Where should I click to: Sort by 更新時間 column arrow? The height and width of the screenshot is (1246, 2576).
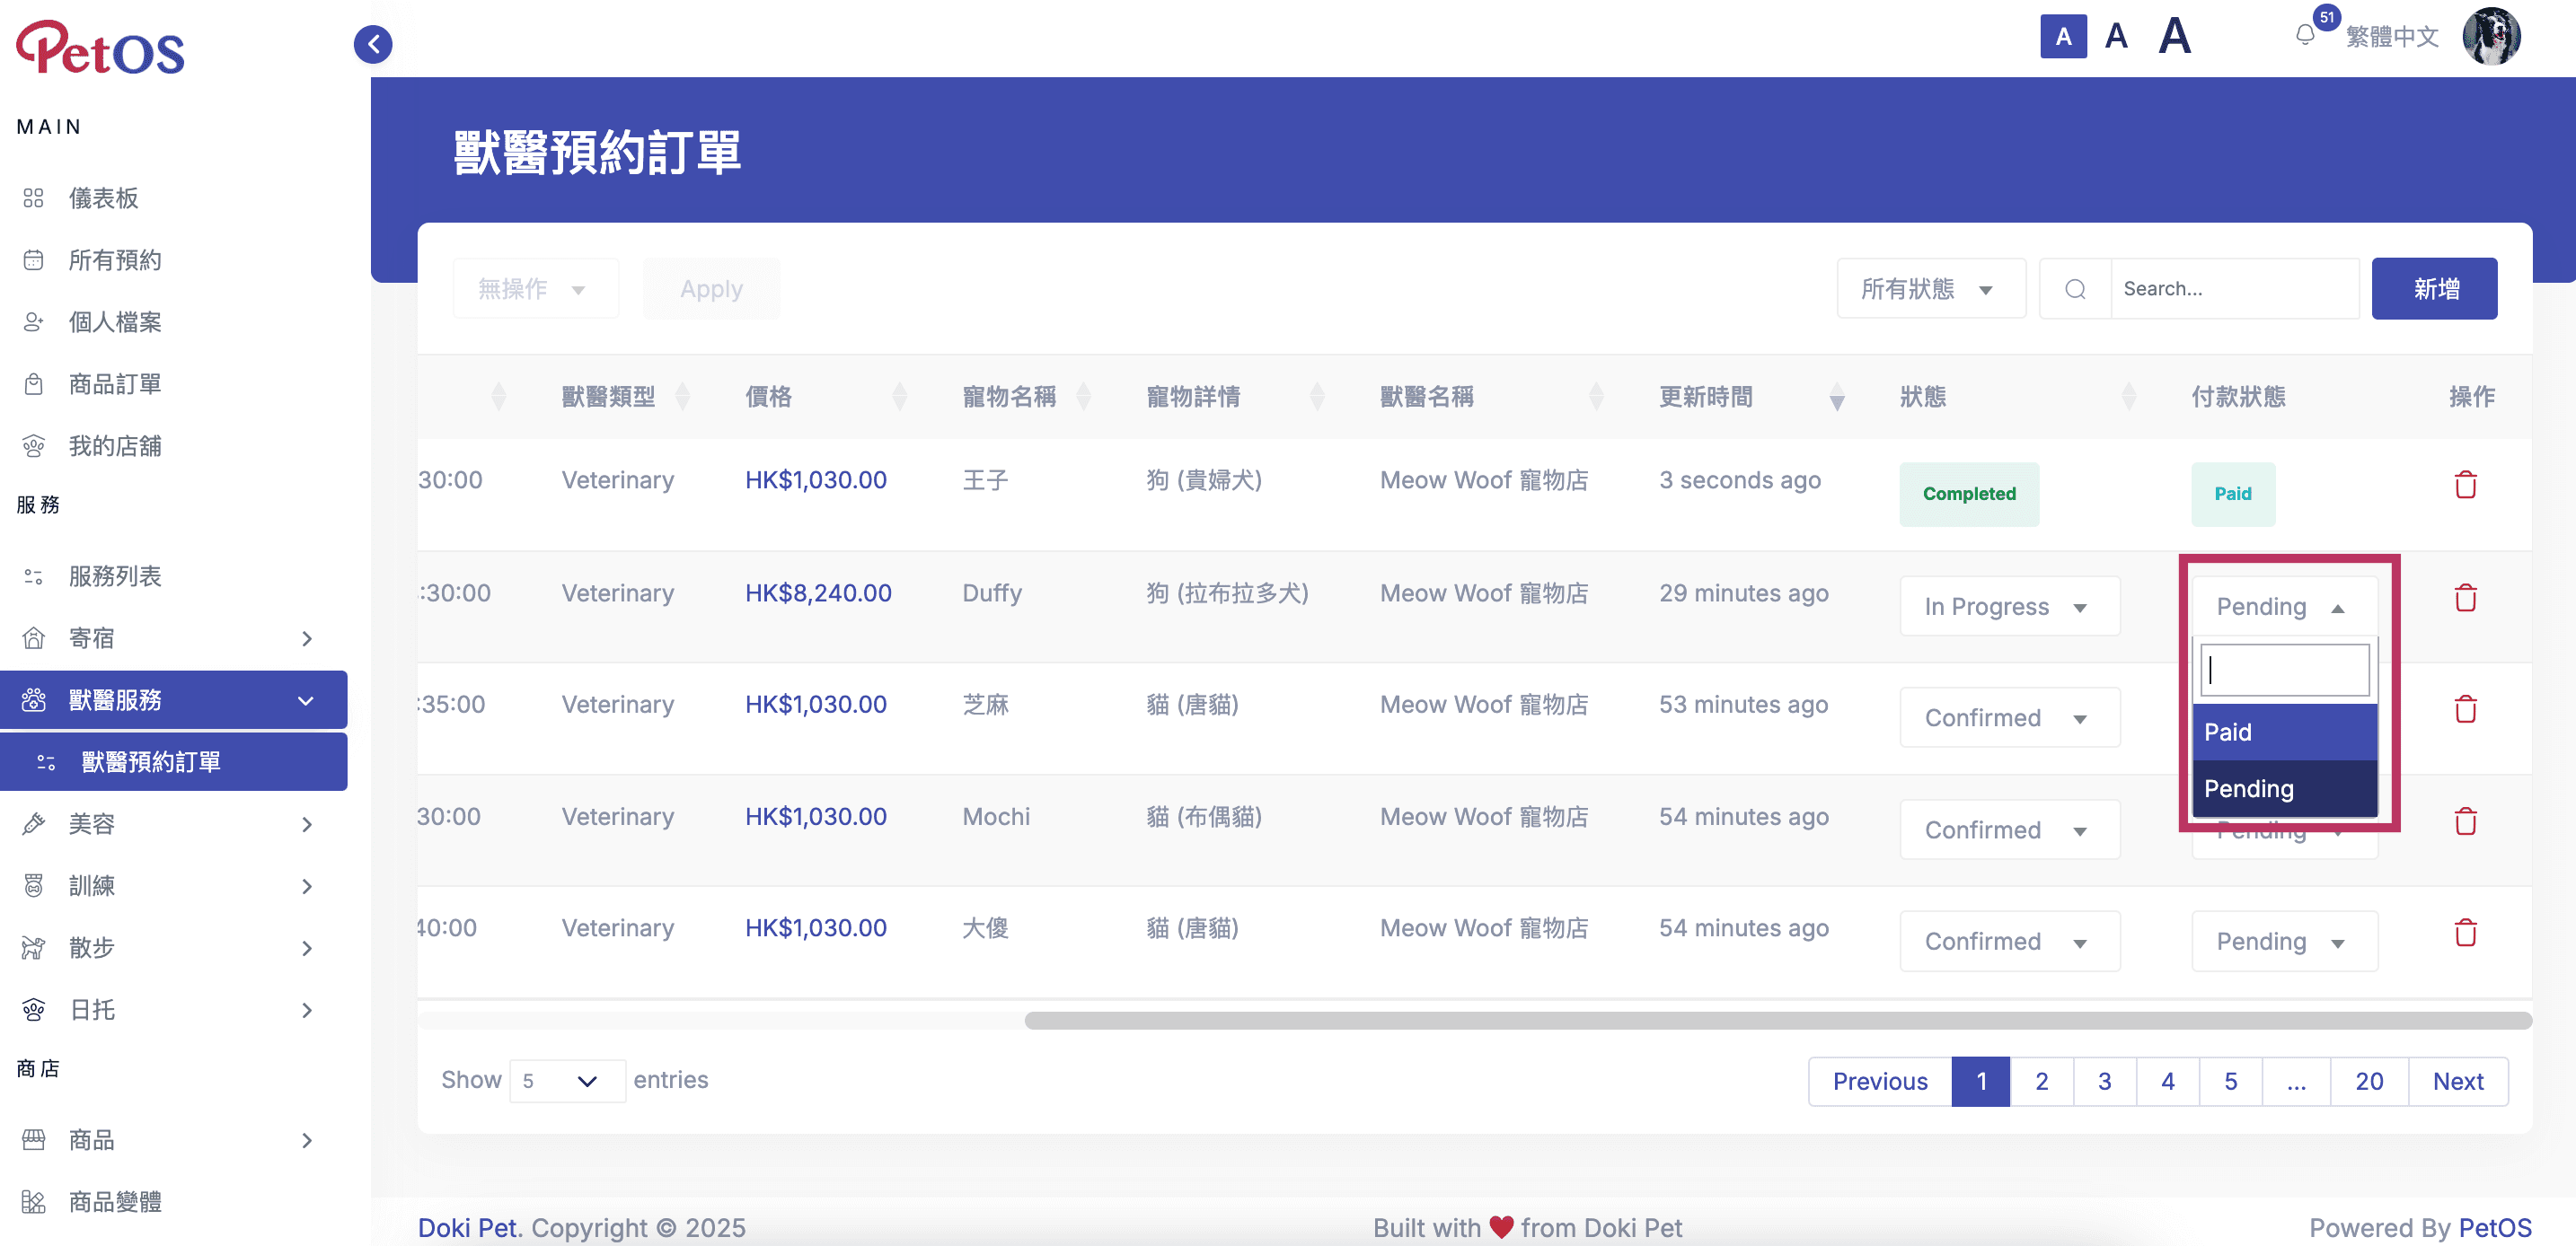pos(1836,397)
